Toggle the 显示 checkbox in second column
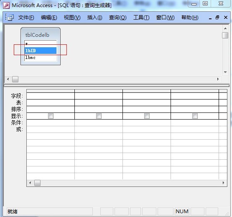This screenshot has height=217, width=232. 99,116
